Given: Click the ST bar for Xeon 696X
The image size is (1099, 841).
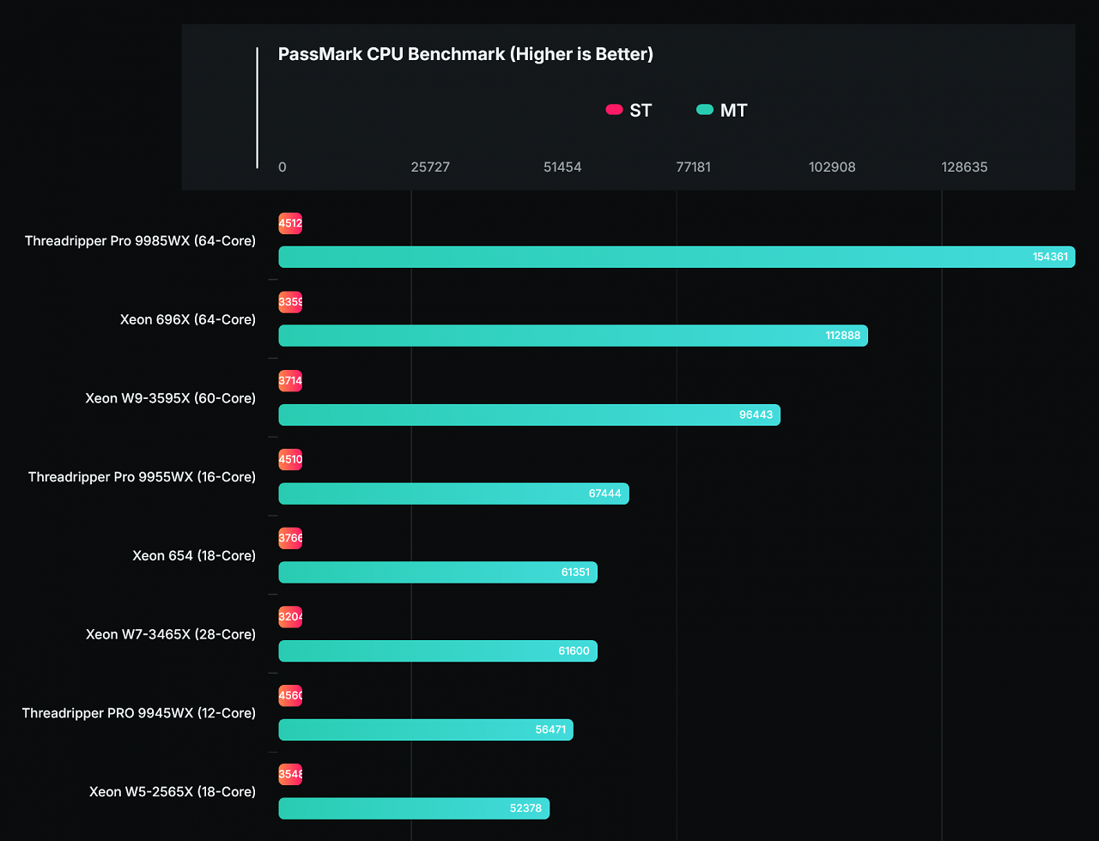Looking at the screenshot, I should (290, 302).
